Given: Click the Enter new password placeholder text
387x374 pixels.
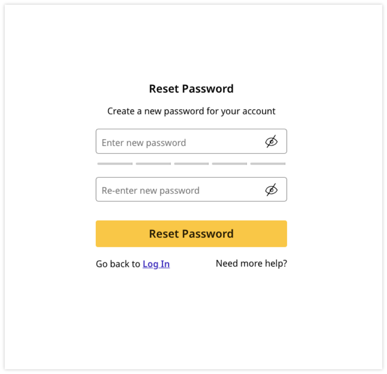Looking at the screenshot, I should pos(144,143).
